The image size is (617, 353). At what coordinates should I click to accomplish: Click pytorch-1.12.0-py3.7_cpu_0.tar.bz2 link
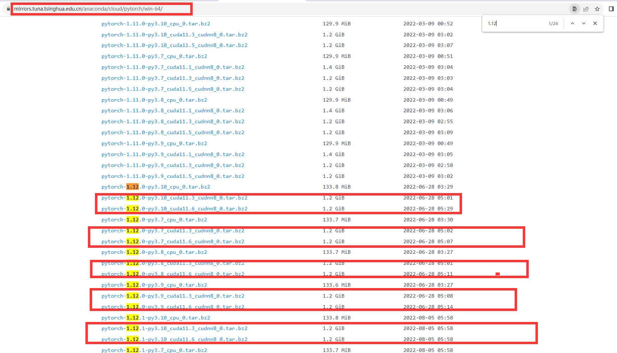(x=154, y=220)
